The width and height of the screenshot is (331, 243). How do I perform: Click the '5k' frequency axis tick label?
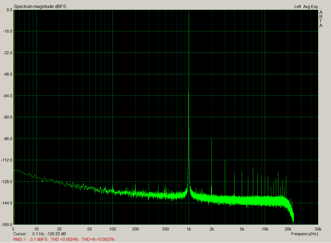pos(242,229)
